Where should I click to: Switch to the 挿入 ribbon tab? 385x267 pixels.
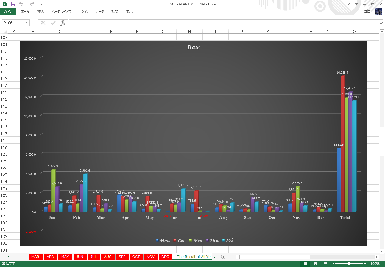coord(41,12)
